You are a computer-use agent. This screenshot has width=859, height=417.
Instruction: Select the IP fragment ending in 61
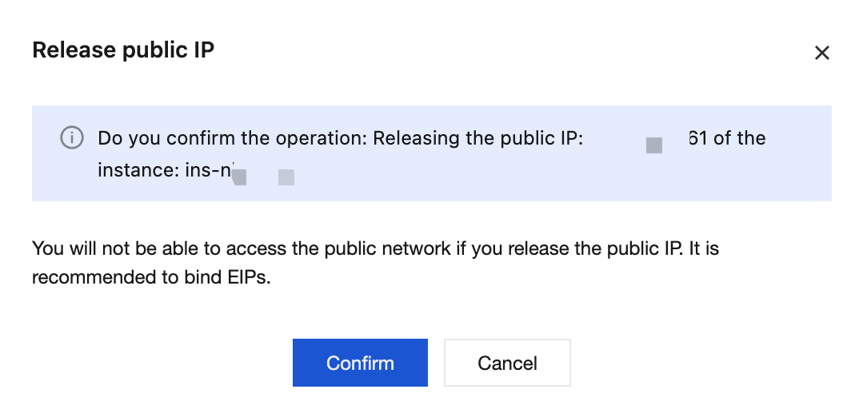click(x=698, y=138)
